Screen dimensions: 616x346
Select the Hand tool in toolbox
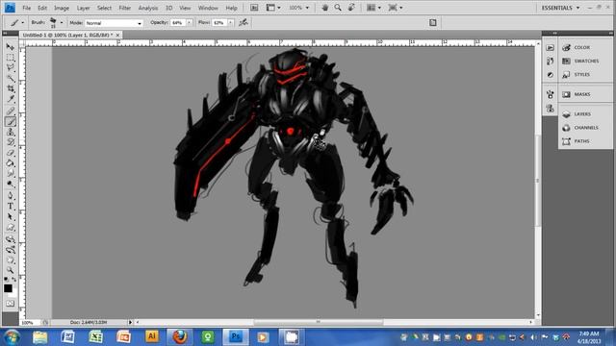point(11,260)
